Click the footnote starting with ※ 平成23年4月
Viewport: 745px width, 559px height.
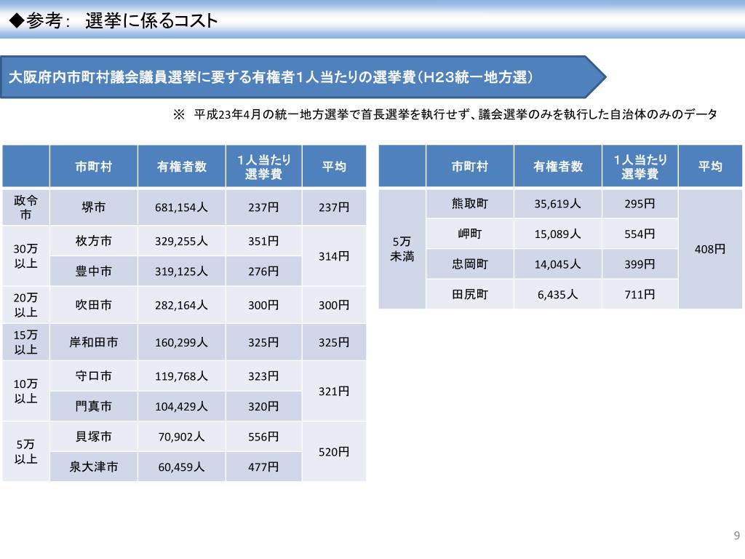(x=445, y=114)
